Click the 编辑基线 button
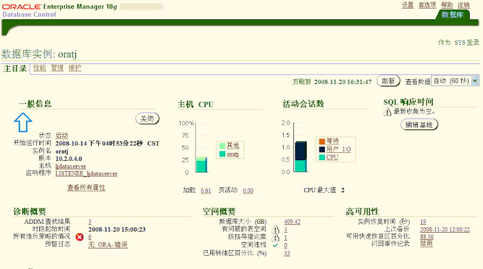 (419, 125)
